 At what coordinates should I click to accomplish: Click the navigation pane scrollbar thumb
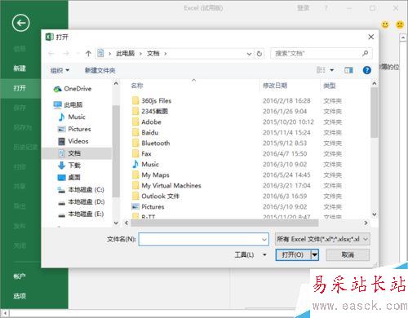point(116,151)
